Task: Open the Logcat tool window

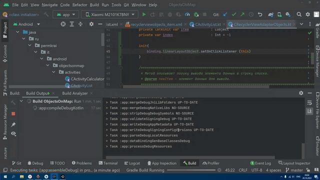Action: click(x=132, y=163)
